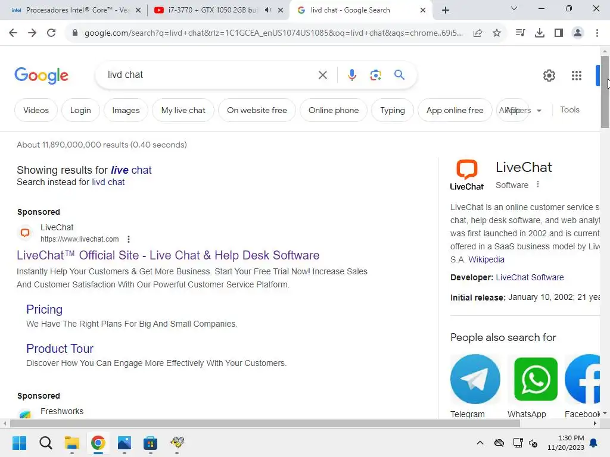Open Telegram related search thumbnail
Viewport: 610px width, 457px height.
pos(475,379)
